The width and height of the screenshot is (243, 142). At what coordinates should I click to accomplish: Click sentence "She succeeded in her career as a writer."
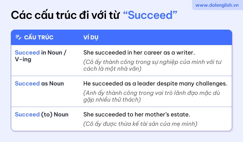(x=139, y=52)
